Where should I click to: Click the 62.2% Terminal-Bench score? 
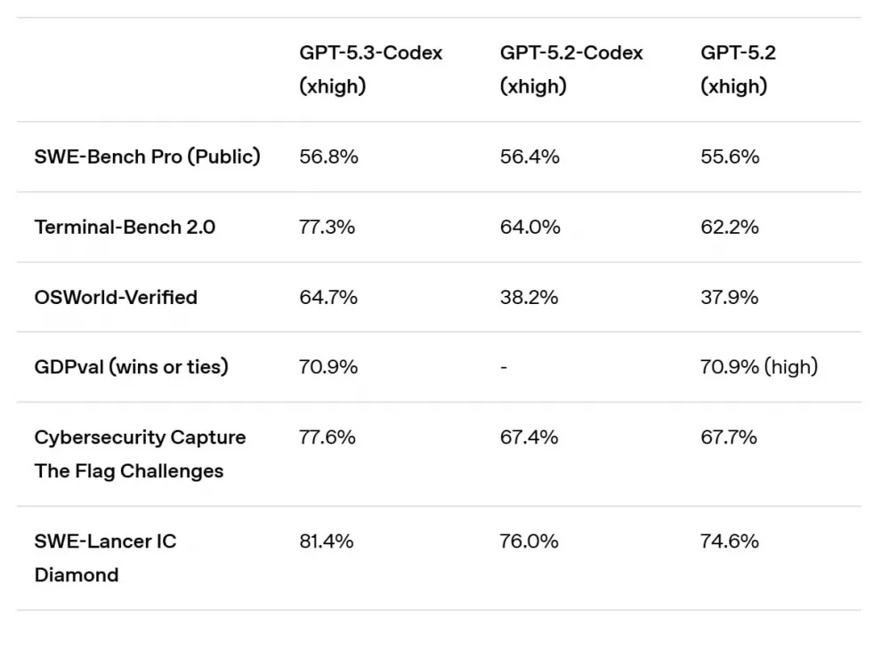(x=729, y=227)
